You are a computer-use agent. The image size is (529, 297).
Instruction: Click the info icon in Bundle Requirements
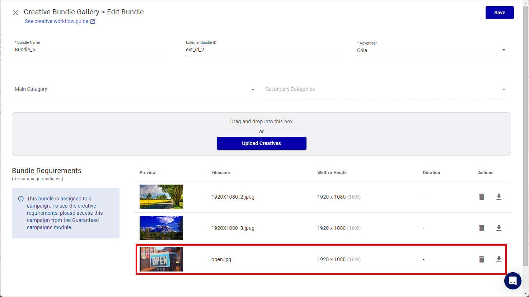tap(21, 199)
